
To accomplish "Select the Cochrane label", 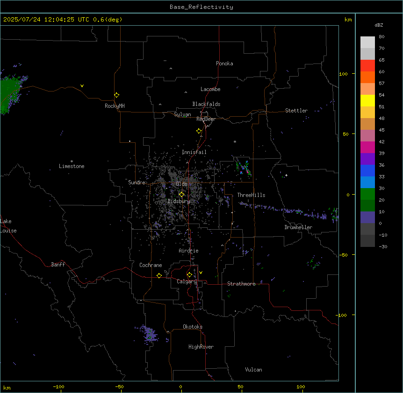I will point(151,265).
